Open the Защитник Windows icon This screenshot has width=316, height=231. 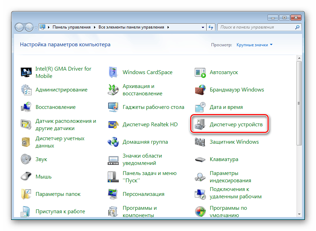coord(200,142)
